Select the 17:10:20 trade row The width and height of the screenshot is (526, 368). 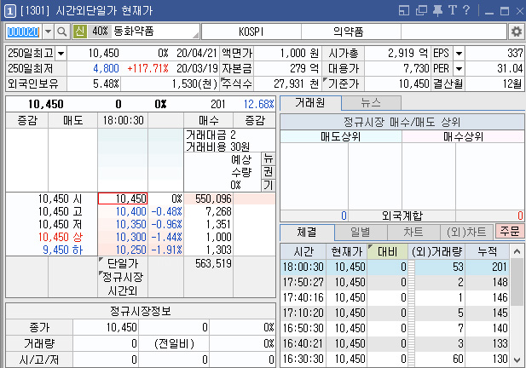click(x=396, y=313)
